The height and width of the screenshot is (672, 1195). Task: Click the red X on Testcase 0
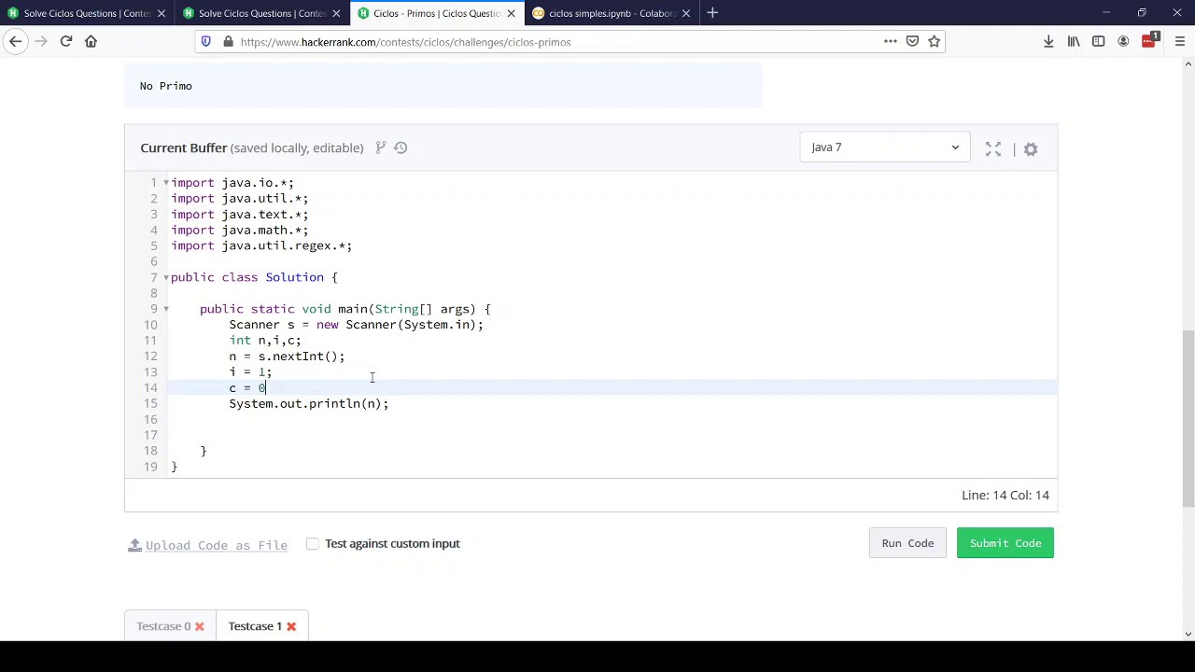click(x=199, y=626)
